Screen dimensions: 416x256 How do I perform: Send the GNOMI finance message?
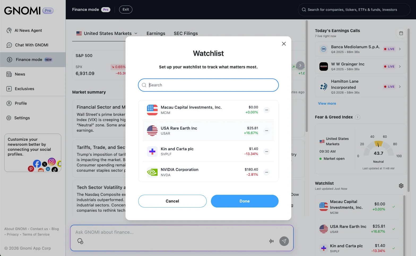284,241
